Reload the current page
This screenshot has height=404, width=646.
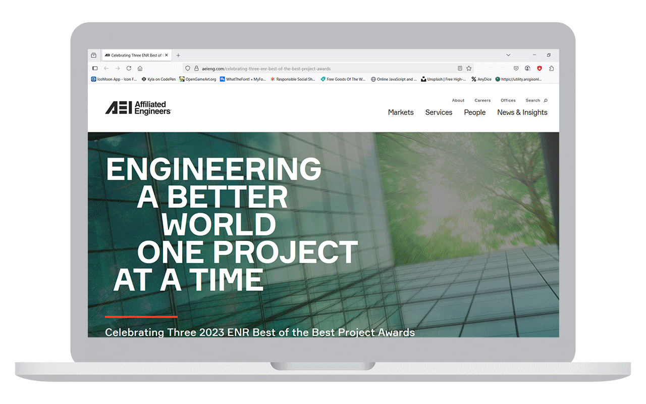pyautogui.click(x=129, y=68)
